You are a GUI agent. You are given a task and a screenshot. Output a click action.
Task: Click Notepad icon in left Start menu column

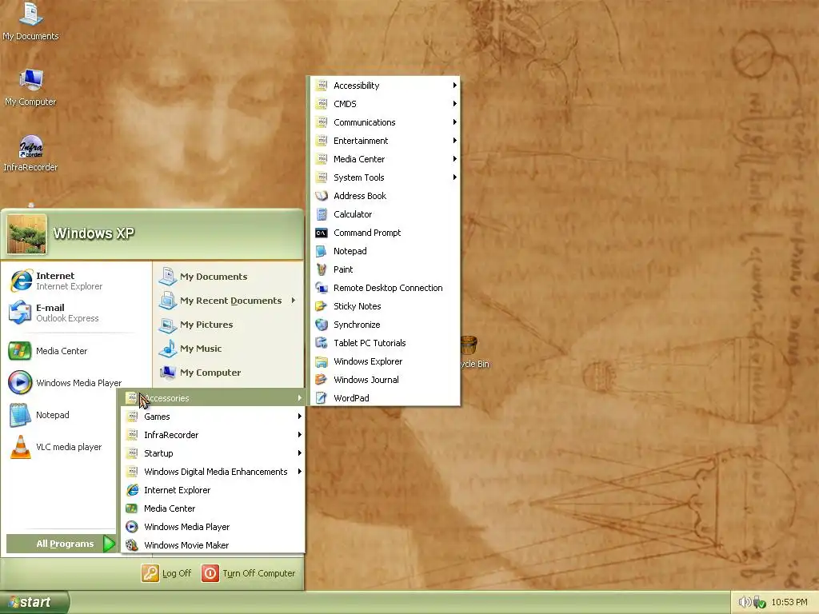20,415
